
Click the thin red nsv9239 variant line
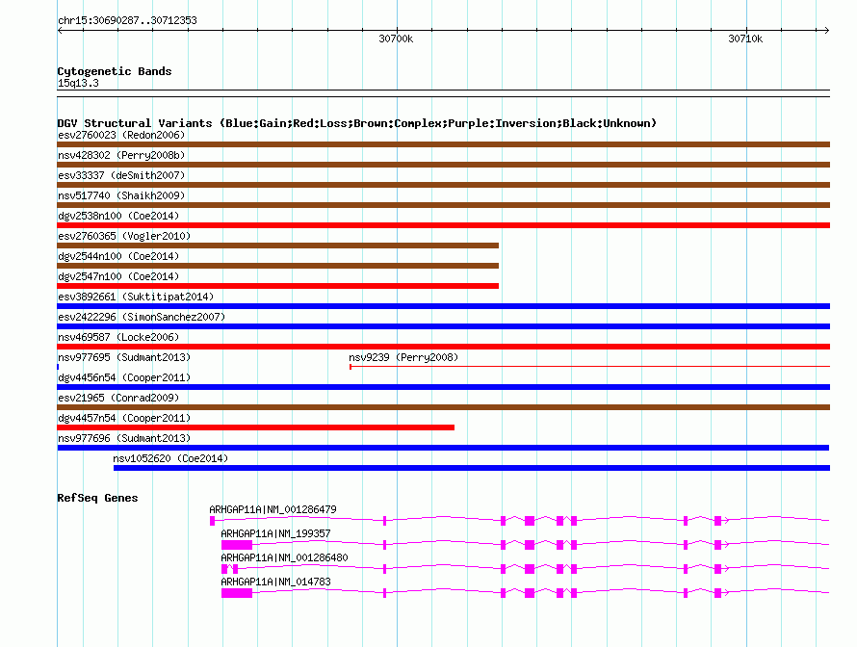(589, 367)
